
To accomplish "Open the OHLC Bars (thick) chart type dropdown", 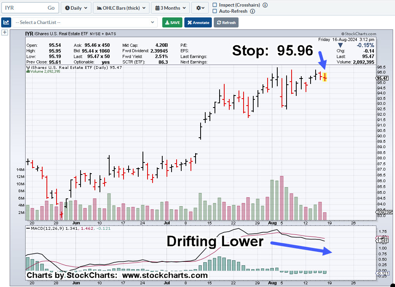I will (x=121, y=8).
